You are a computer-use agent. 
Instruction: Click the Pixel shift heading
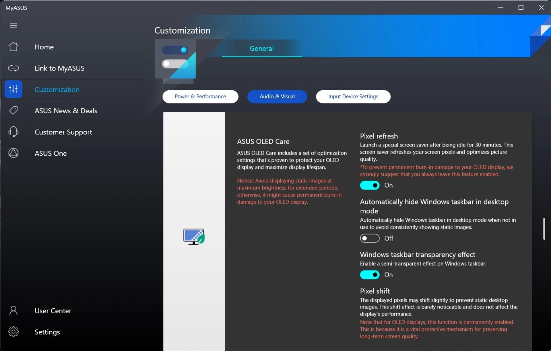coord(375,291)
